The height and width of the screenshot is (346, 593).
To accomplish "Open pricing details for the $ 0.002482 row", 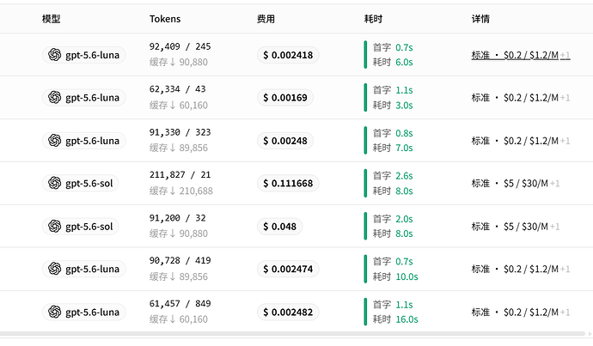I will [521, 313].
